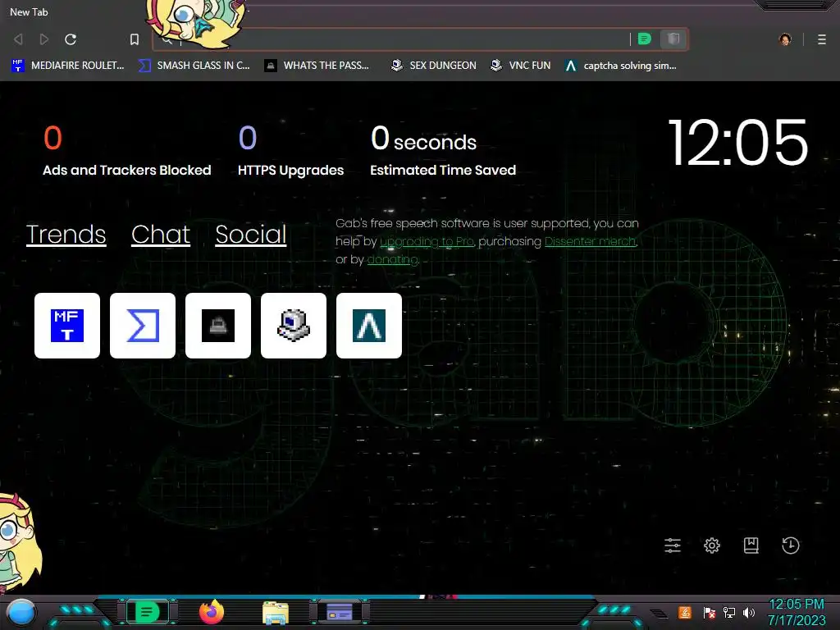The image size is (840, 630).
Task: Open the blue sigma top site tile
Action: pyautogui.click(x=143, y=326)
